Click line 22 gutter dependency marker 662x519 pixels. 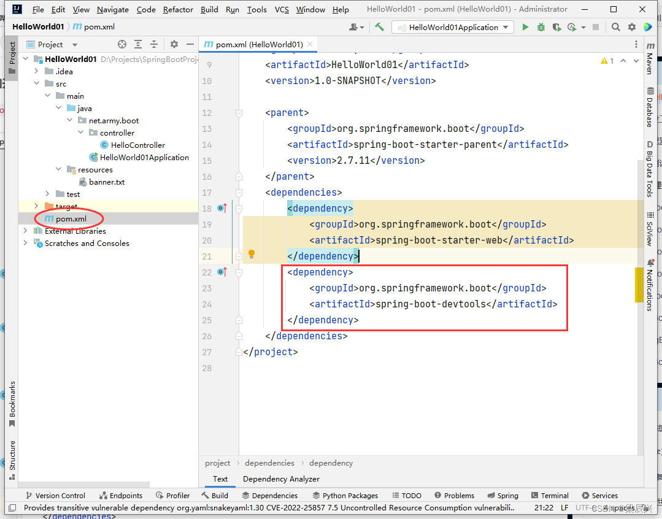click(x=222, y=272)
